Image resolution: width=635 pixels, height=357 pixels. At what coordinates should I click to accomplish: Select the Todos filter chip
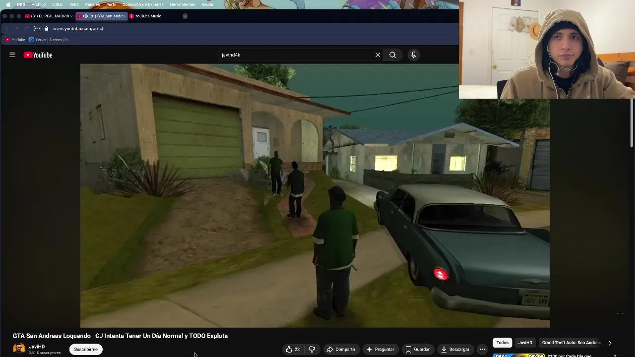pyautogui.click(x=503, y=343)
